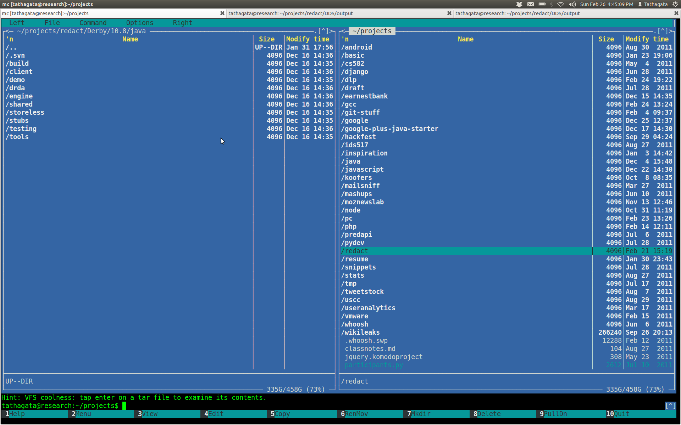Sort by the right panel Size column header
The image size is (681, 425).
pyautogui.click(x=606, y=39)
